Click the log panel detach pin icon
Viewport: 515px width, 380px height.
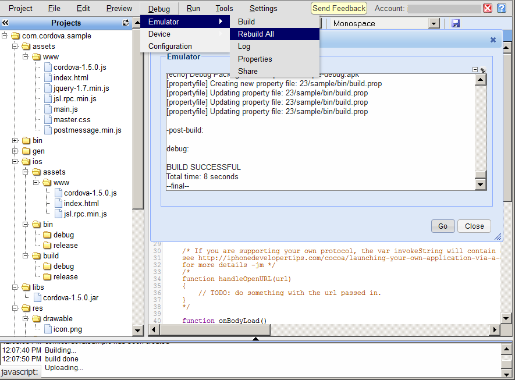coord(483,70)
